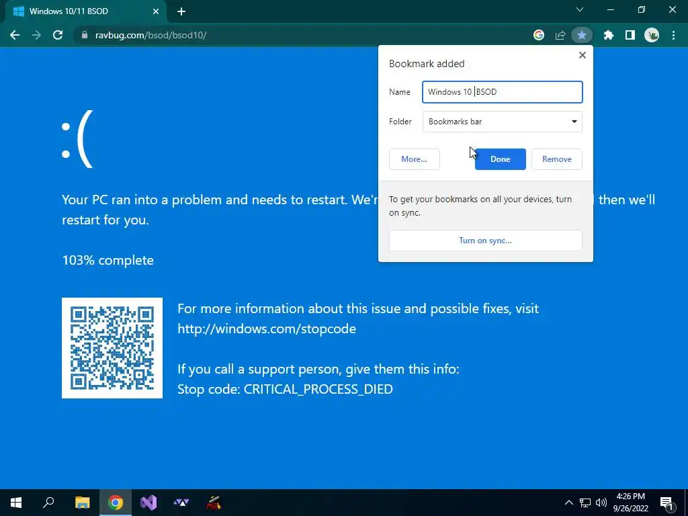This screenshot has height=516, width=688.
Task: Click the BSOD QR code image
Action: point(112,348)
